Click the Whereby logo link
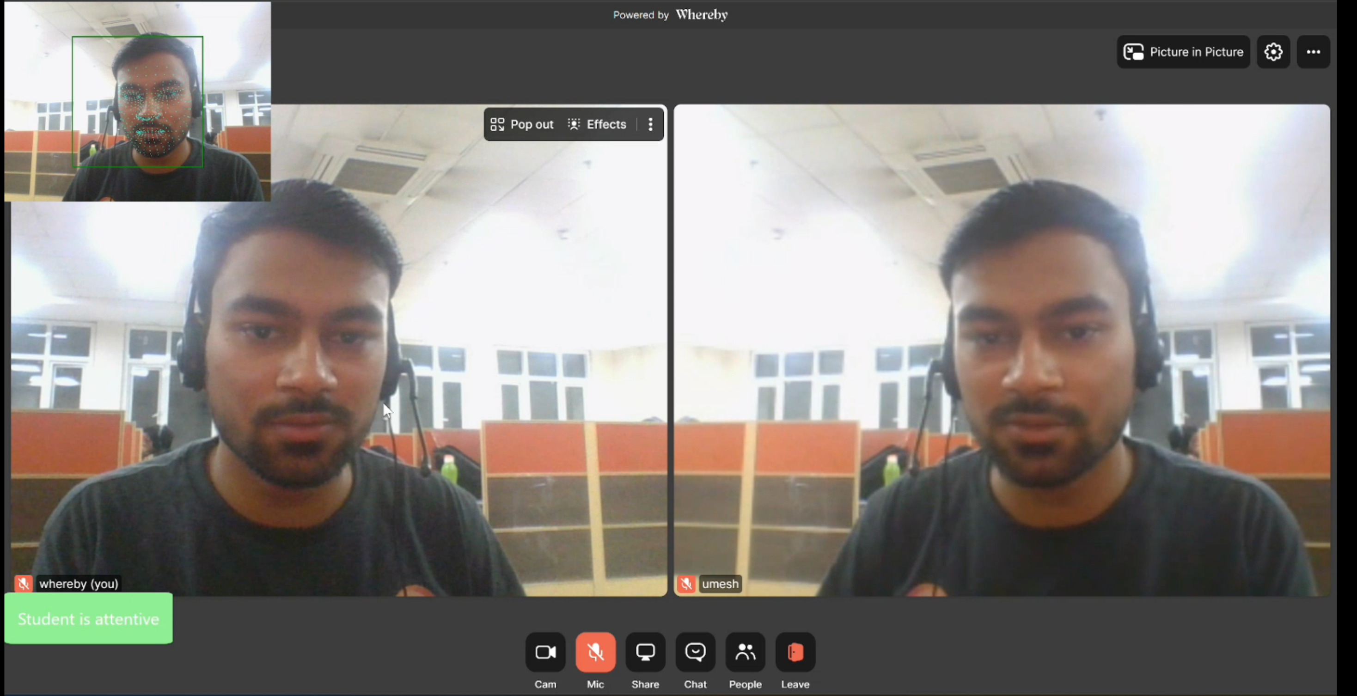 coord(701,15)
